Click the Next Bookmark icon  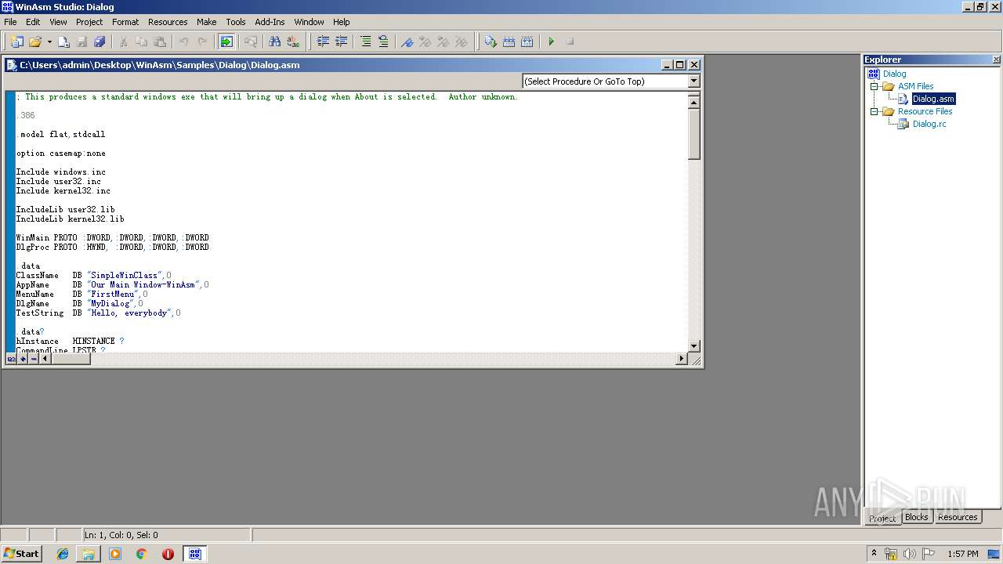[425, 42]
